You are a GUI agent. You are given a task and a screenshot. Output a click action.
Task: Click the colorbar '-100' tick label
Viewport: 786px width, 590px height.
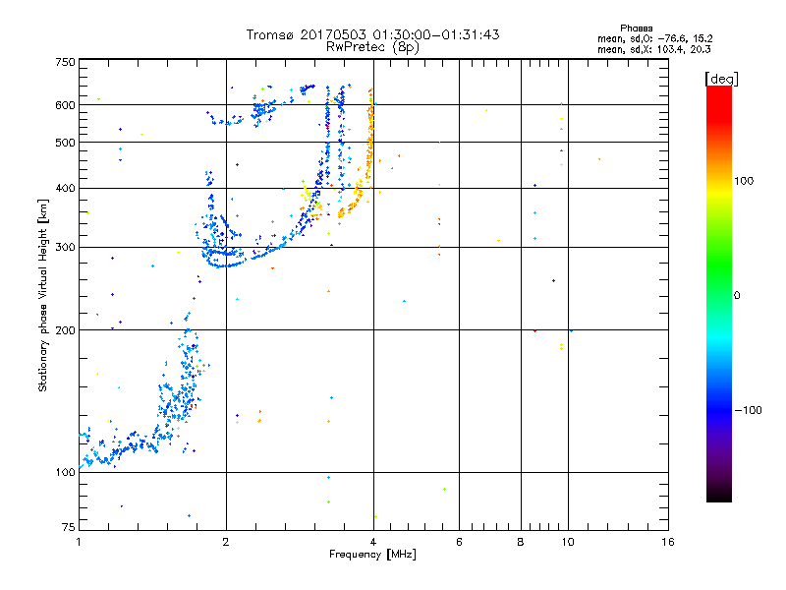pyautogui.click(x=748, y=410)
